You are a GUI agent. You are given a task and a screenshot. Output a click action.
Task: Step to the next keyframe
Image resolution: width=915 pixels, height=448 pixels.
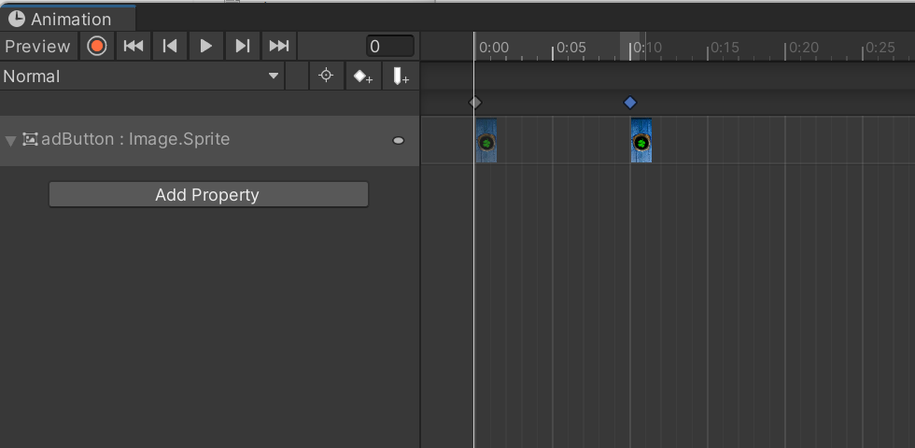click(x=242, y=46)
